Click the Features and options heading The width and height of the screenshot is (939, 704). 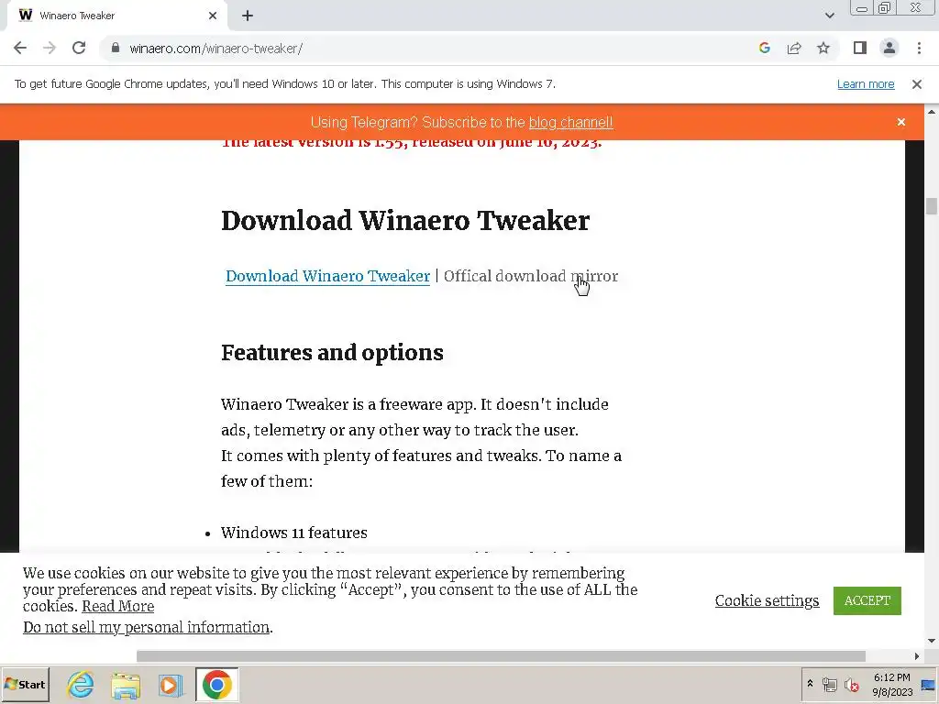(332, 353)
